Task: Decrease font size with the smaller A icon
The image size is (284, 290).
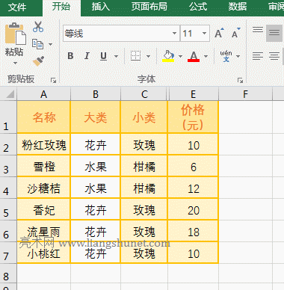Action: pyautogui.click(x=235, y=33)
